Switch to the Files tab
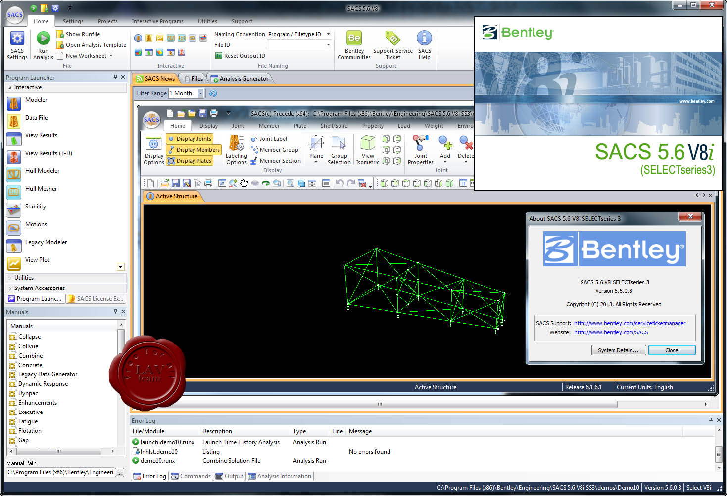The height and width of the screenshot is (496, 727). tap(192, 79)
